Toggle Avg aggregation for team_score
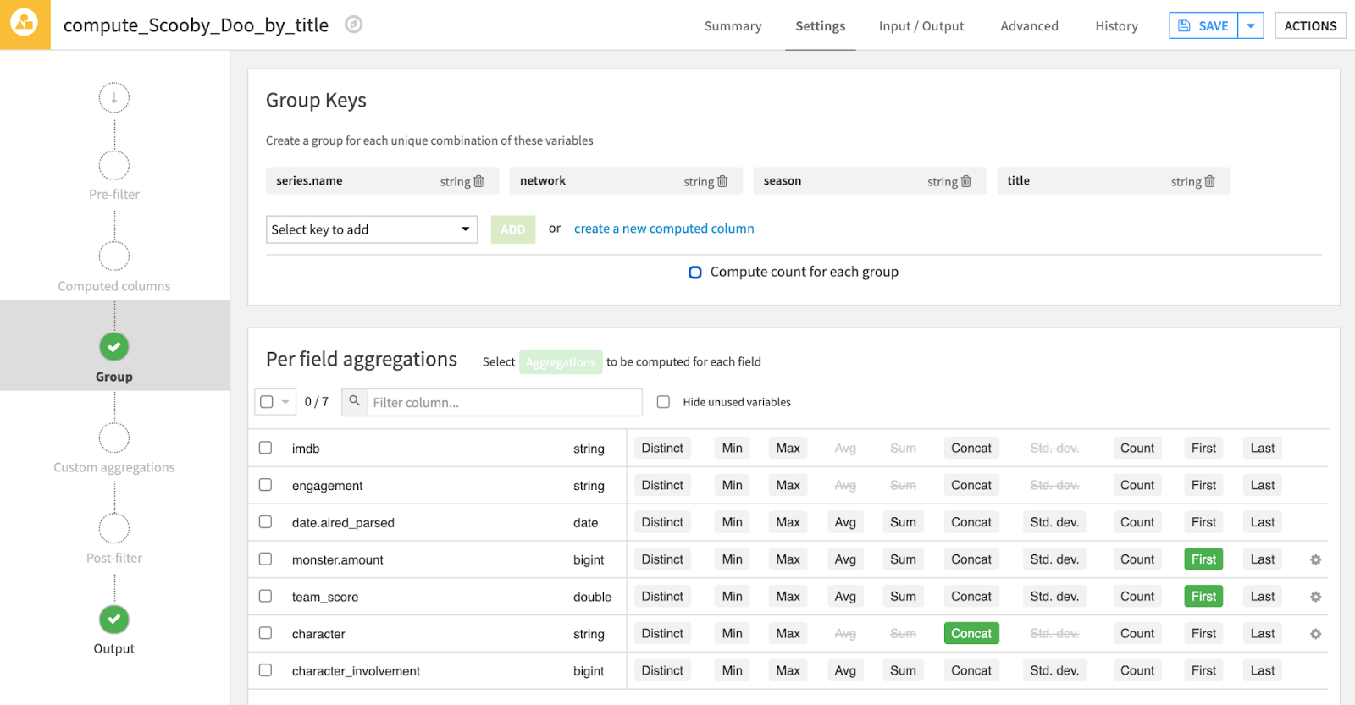Viewport: 1355px width, 705px height. click(x=844, y=597)
